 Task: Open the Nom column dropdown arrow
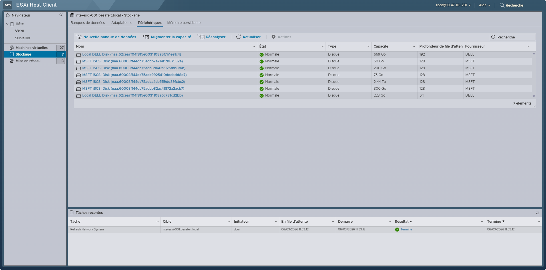(x=254, y=46)
